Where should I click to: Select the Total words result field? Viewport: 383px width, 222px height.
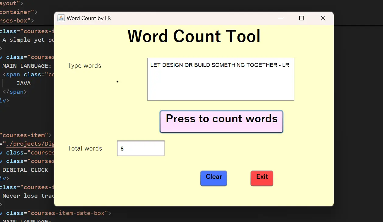(141, 148)
